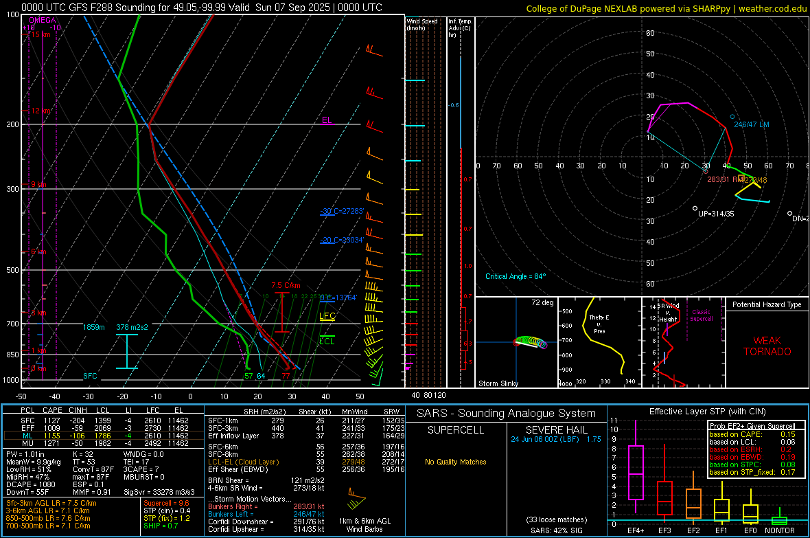810x538 pixels.
Task: Click the 'Storm Slinky' label
Action: tap(498, 383)
